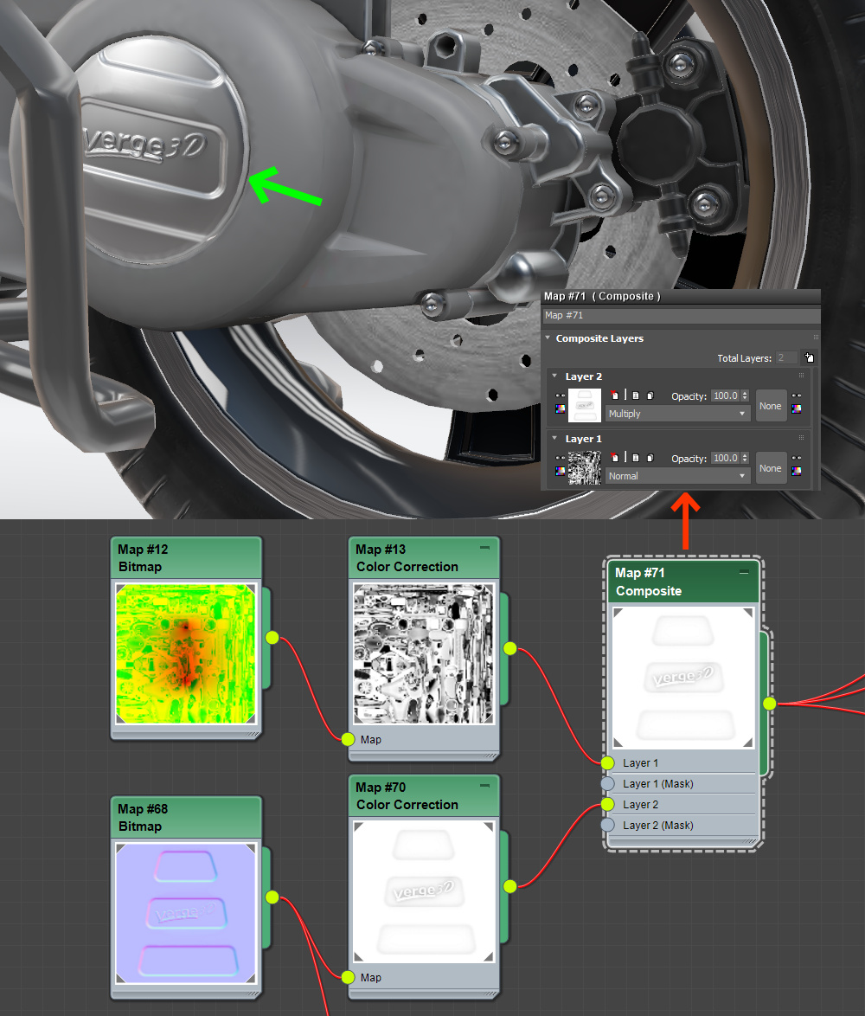
Task: Click the 'Layer 1' heading text in panel
Action: 583,439
